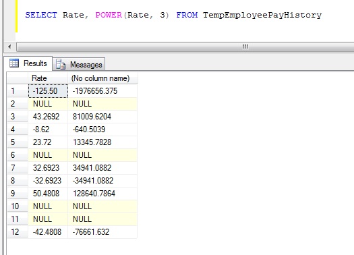Click TempEmployeePayHistory in the query editor
The image size is (354, 255).
click(x=262, y=16)
